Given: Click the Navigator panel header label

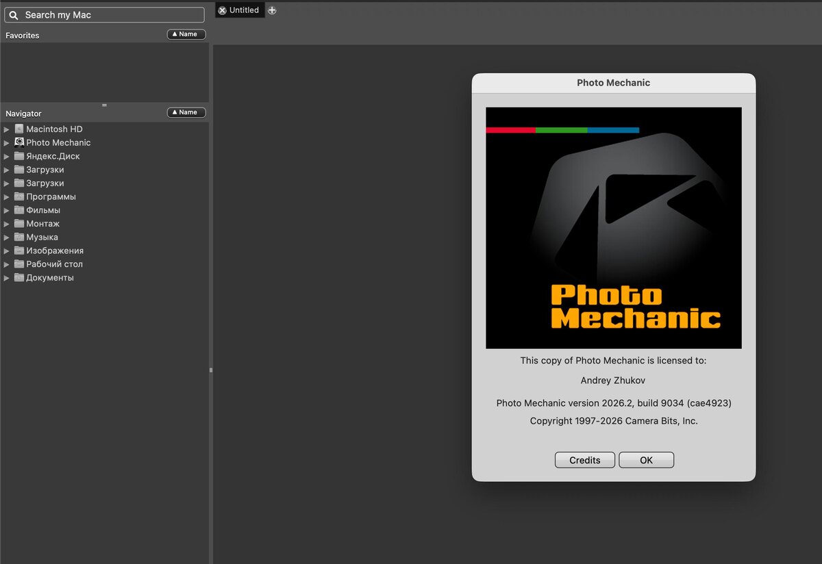Looking at the screenshot, I should click(x=23, y=114).
